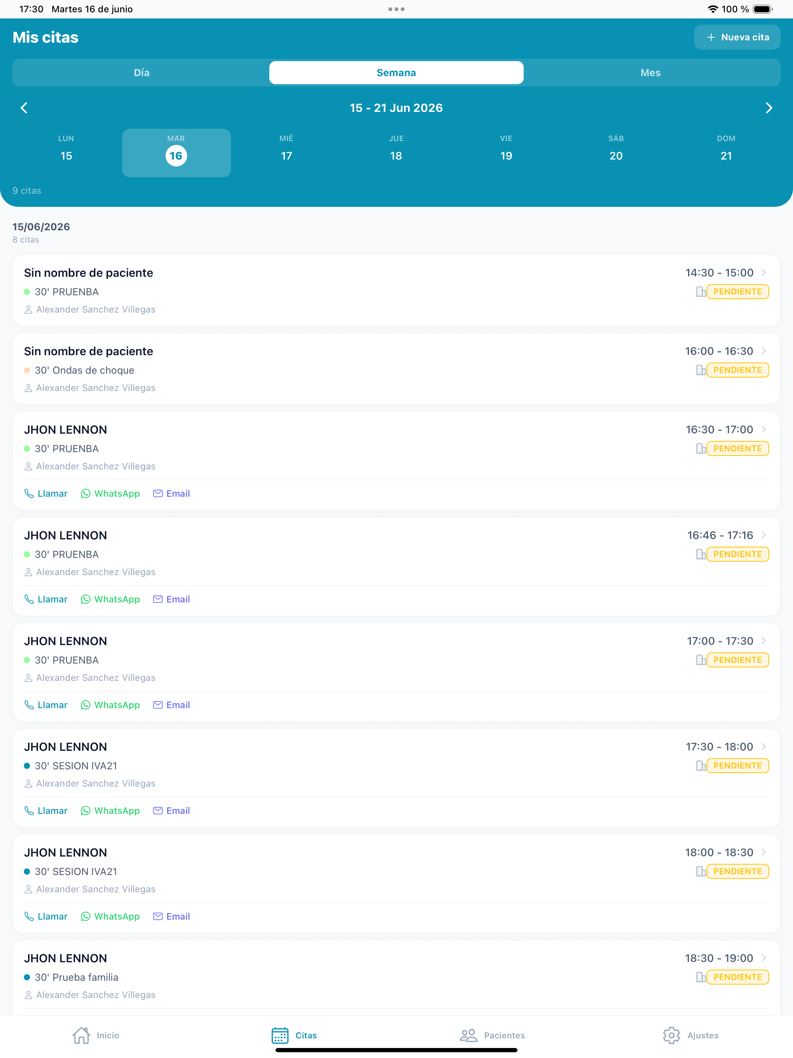Call patient of the 16:30 - 17:00 appointment
This screenshot has width=793, height=1058.
point(46,494)
